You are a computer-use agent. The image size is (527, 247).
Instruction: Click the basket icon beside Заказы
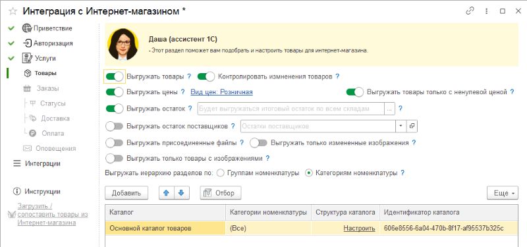27,88
